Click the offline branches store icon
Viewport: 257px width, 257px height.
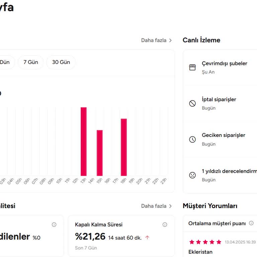point(192,68)
